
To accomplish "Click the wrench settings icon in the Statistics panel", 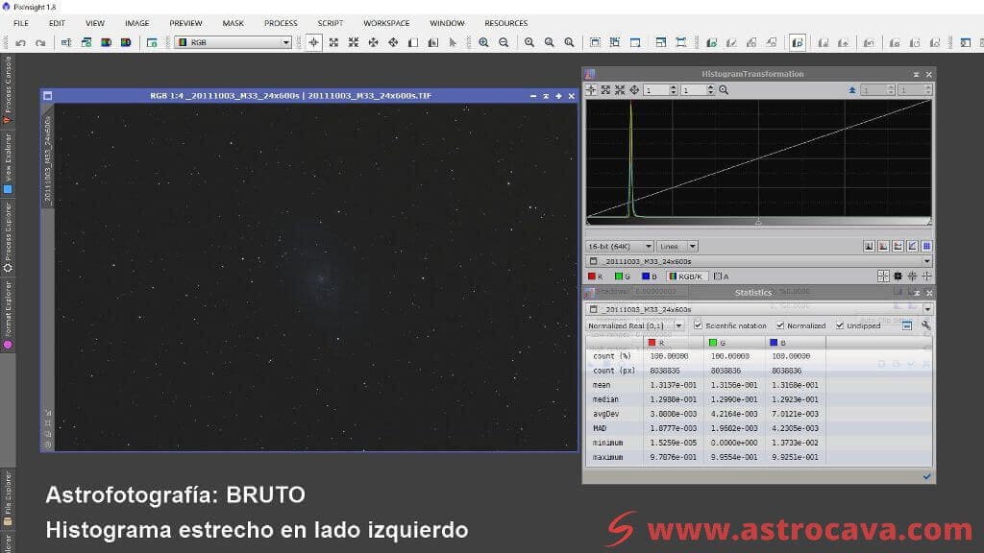I will (x=926, y=325).
